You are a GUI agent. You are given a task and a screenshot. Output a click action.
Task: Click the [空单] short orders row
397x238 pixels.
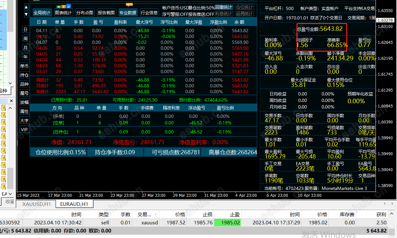tap(142, 123)
